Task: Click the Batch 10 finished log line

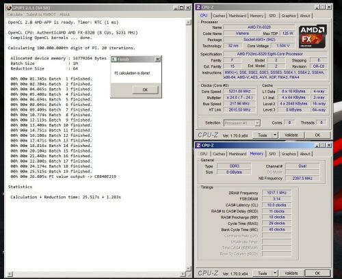Action: (x=51, y=125)
